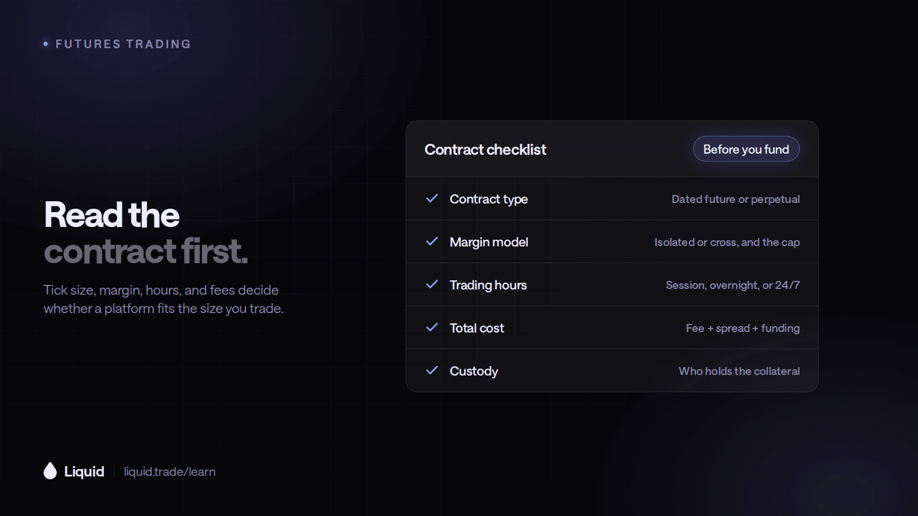Select the Margin model row label
This screenshot has width=918, height=516.
coord(489,243)
